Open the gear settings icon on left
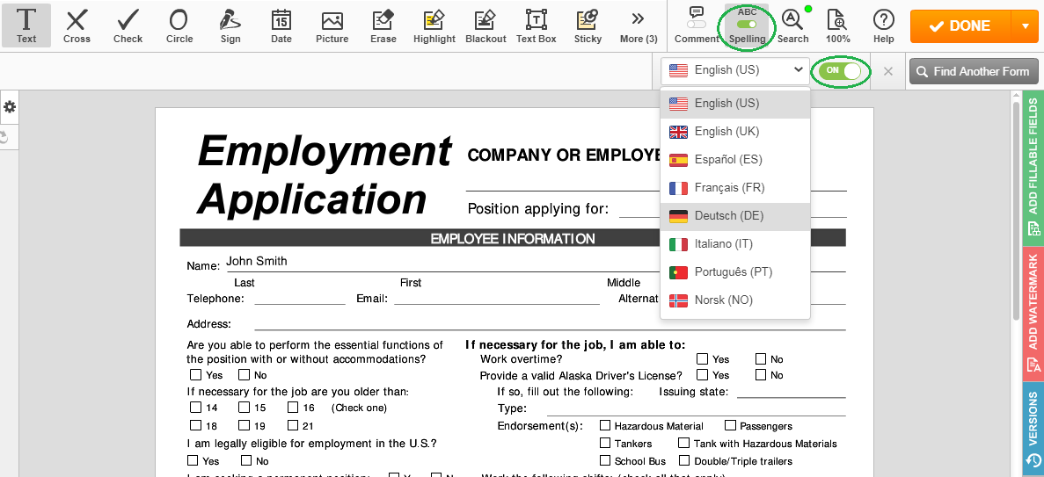This screenshot has width=1044, height=477. [10, 107]
